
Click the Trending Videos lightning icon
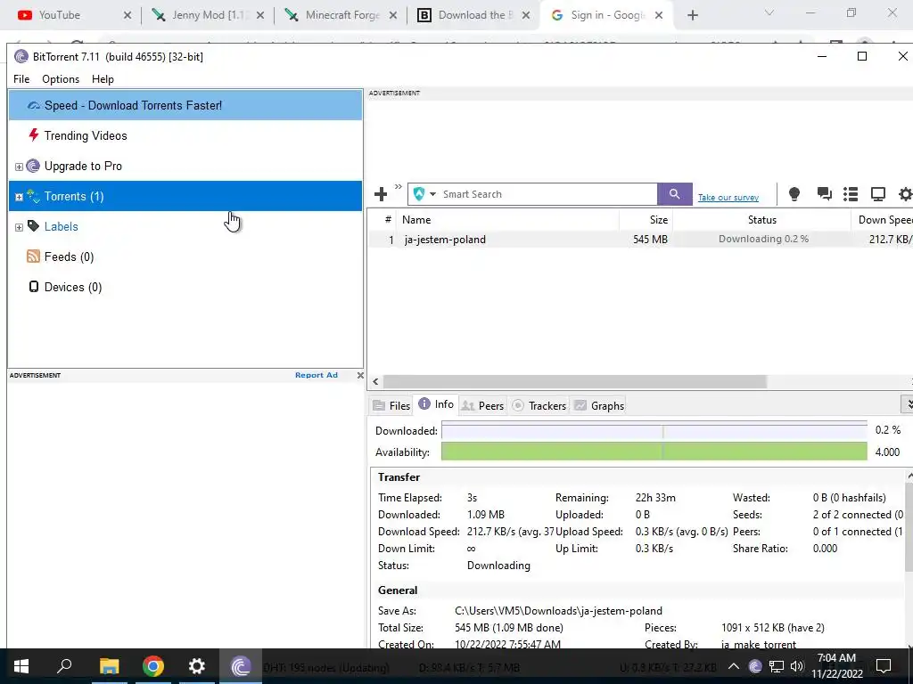point(33,135)
